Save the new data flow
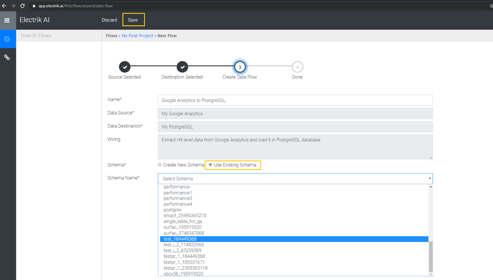The image size is (493, 280). pos(133,20)
